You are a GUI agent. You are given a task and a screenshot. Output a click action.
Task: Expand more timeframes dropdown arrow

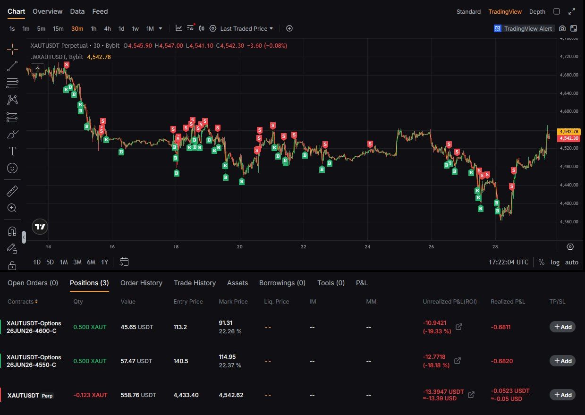pos(161,28)
